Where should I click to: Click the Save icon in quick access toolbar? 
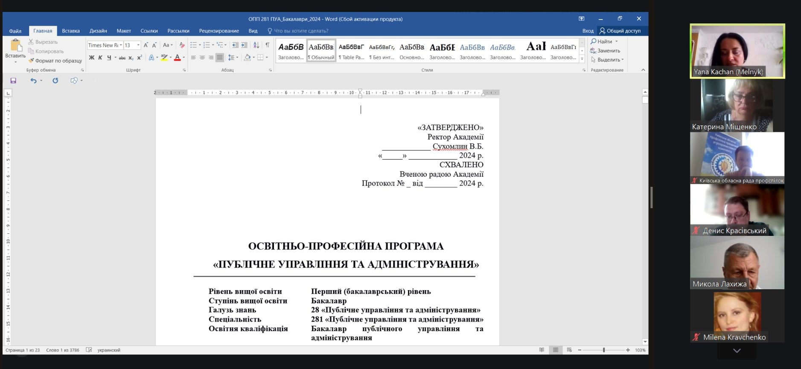coord(13,80)
